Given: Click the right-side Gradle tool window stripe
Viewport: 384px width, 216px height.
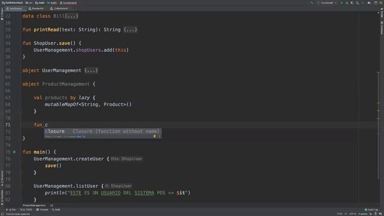Looking at the screenshot, I should [382, 13].
